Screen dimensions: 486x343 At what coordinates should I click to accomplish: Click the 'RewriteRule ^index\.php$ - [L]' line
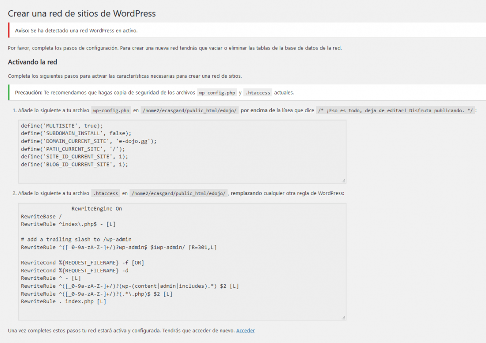pos(68,224)
